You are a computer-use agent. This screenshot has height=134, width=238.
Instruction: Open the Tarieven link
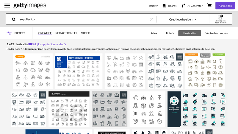point(153,6)
